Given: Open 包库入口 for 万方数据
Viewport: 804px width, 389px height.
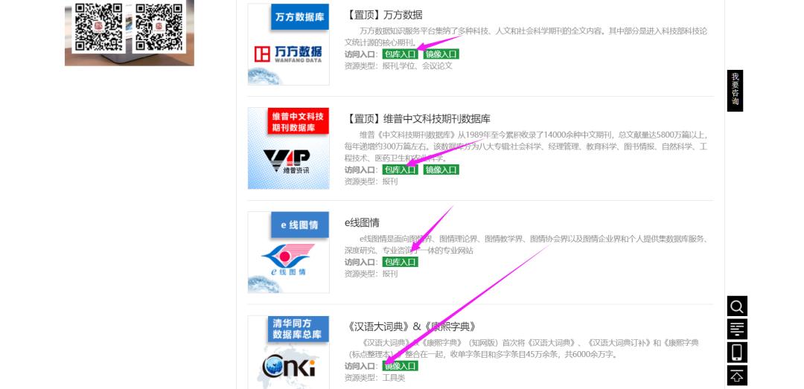Looking at the screenshot, I should 400,54.
